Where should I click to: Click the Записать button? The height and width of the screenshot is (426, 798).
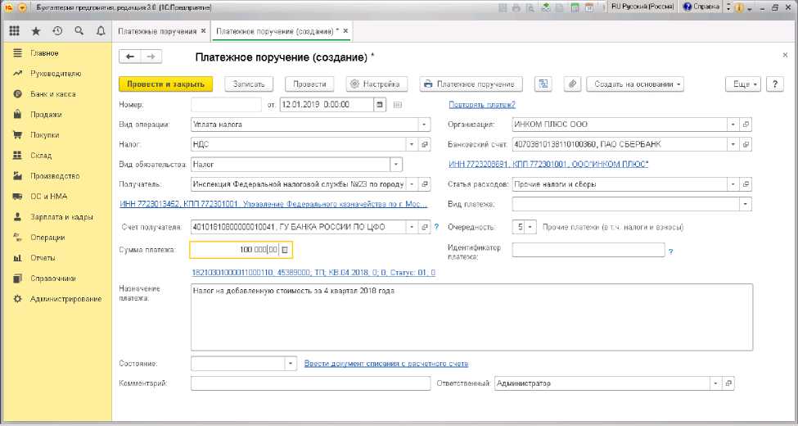249,84
